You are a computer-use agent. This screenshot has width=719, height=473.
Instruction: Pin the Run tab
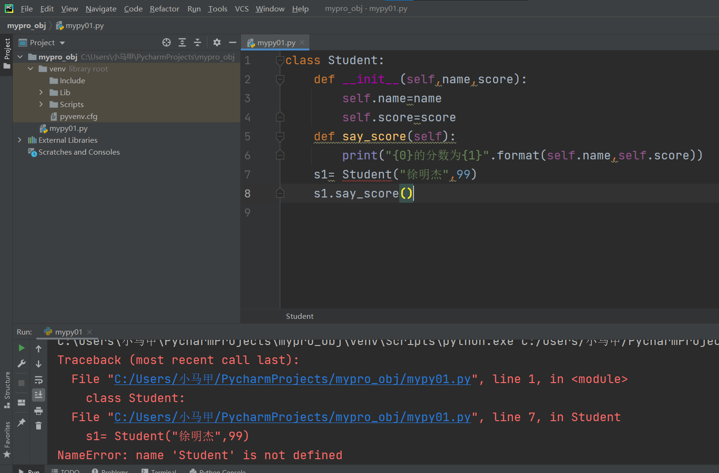[21, 422]
